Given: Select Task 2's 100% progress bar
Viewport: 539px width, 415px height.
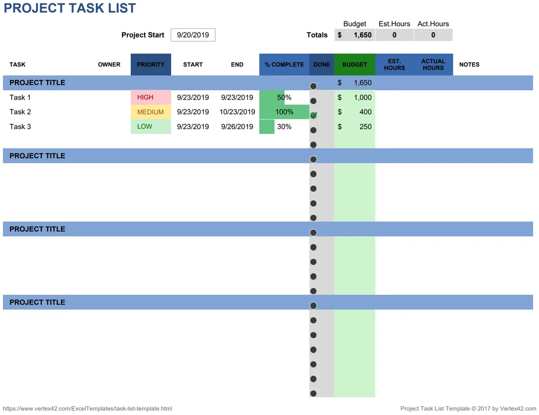Looking at the screenshot, I should (284, 112).
